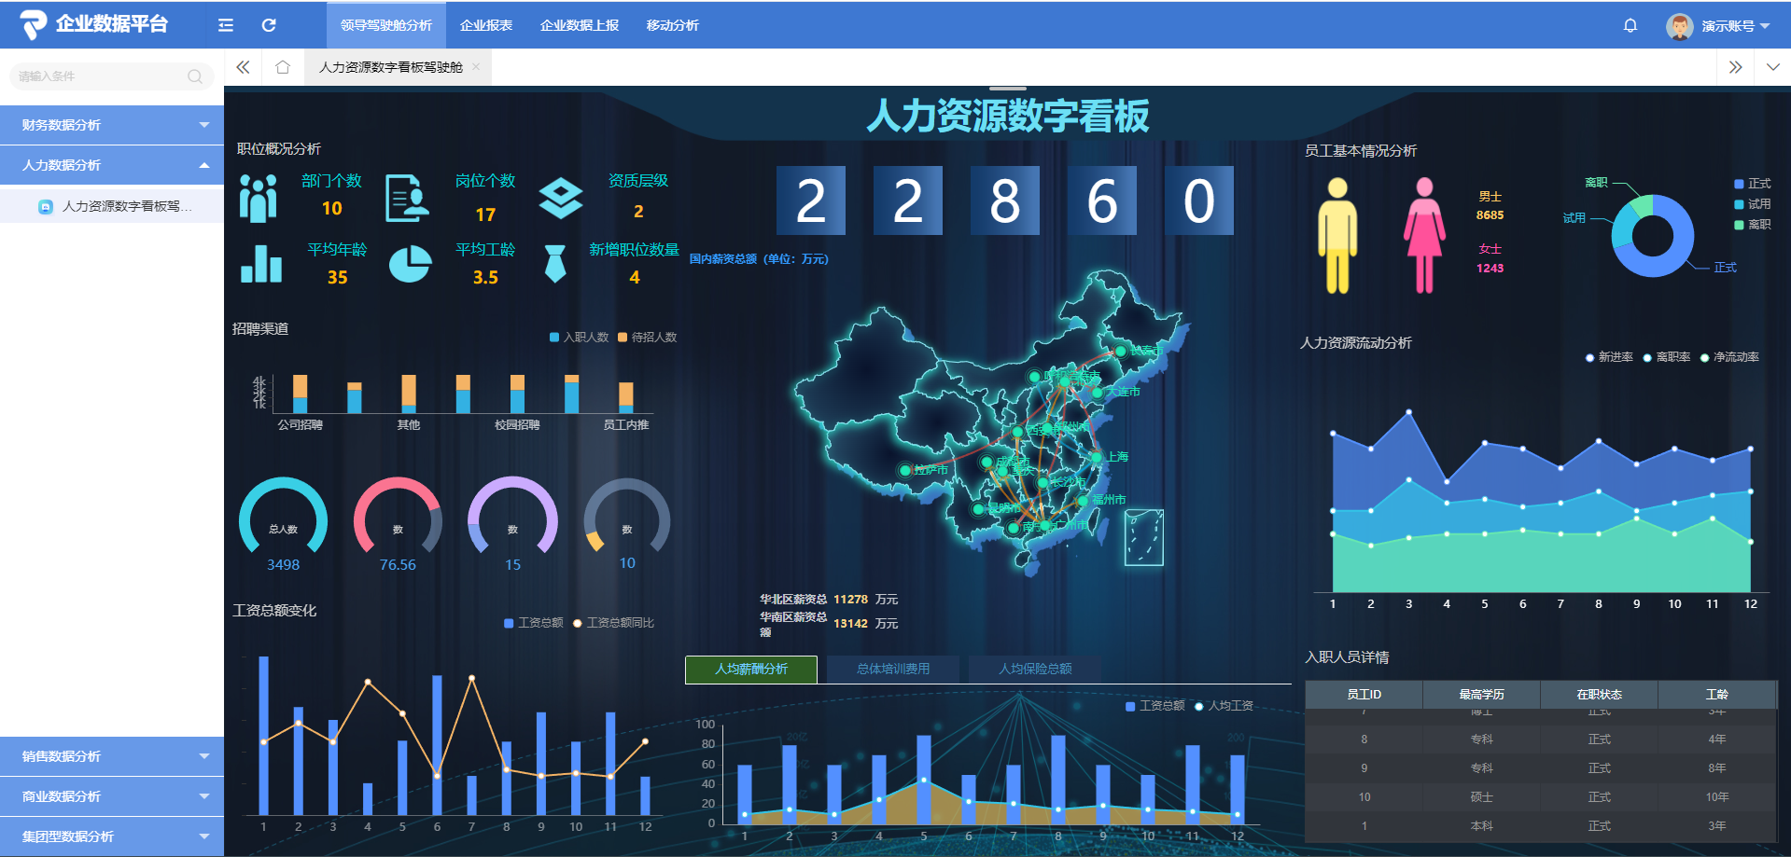The height and width of the screenshot is (857, 1791).
Task: Click the 资质层级 layers icon
Action: point(561,198)
